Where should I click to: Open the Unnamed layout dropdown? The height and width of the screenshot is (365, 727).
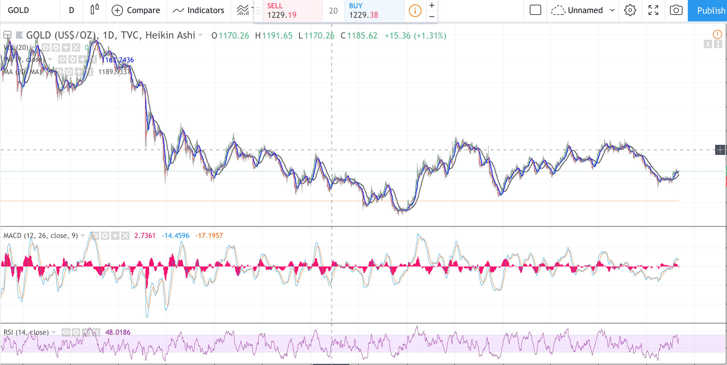coord(612,10)
